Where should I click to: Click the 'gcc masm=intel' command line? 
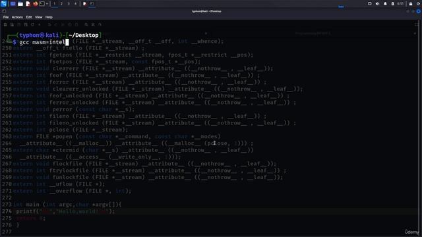(x=42, y=42)
